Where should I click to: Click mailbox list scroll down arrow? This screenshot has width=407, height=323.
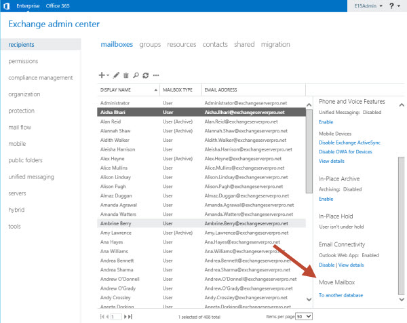point(309,299)
